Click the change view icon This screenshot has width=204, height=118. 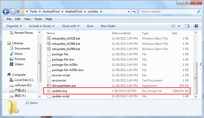[173, 26]
